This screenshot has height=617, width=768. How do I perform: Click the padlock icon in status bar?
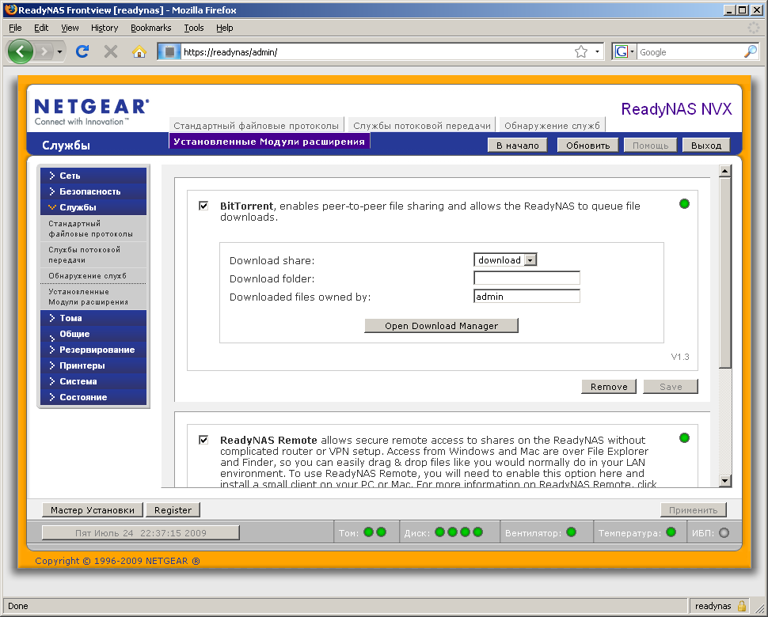tap(742, 606)
